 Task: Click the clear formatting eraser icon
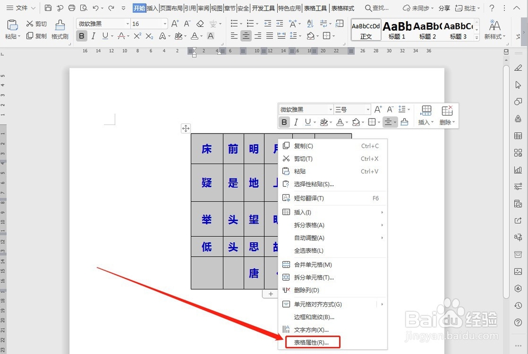200,24
